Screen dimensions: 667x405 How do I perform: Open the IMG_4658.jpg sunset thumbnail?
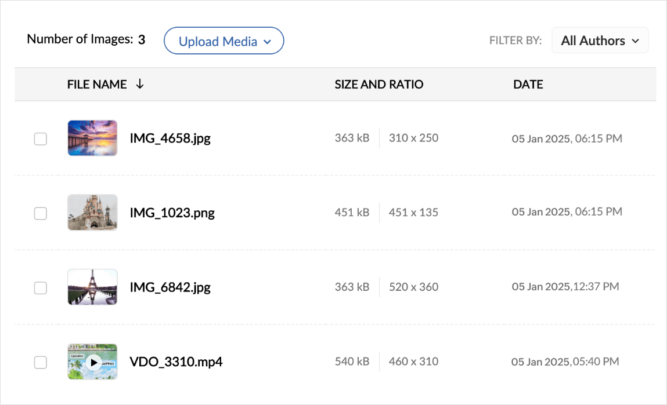[92, 138]
